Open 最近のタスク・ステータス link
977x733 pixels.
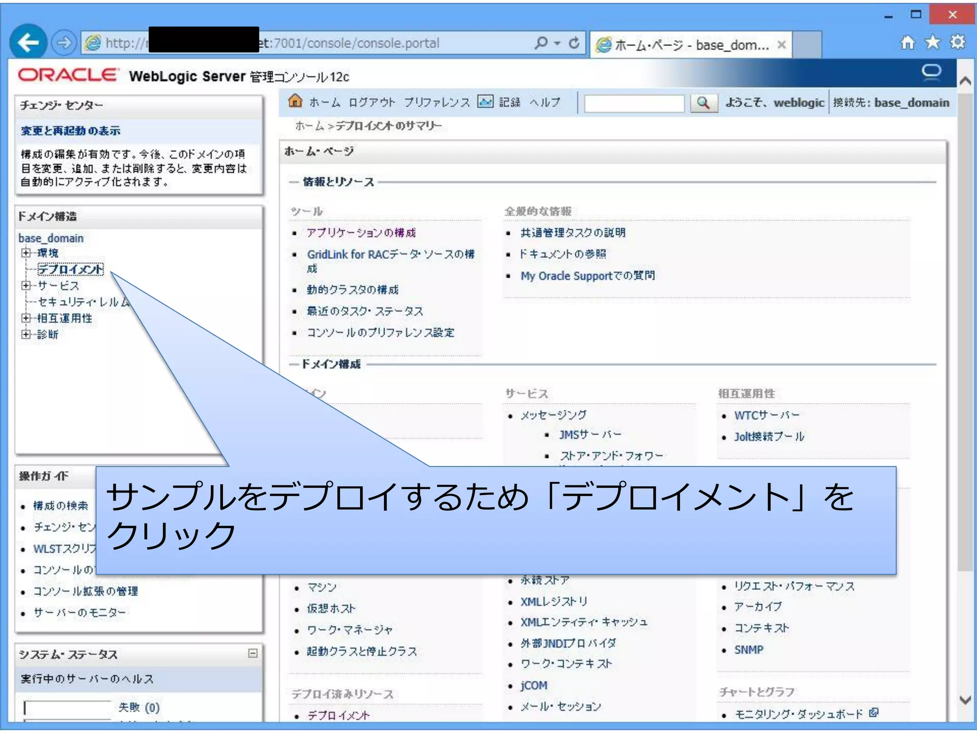click(365, 311)
